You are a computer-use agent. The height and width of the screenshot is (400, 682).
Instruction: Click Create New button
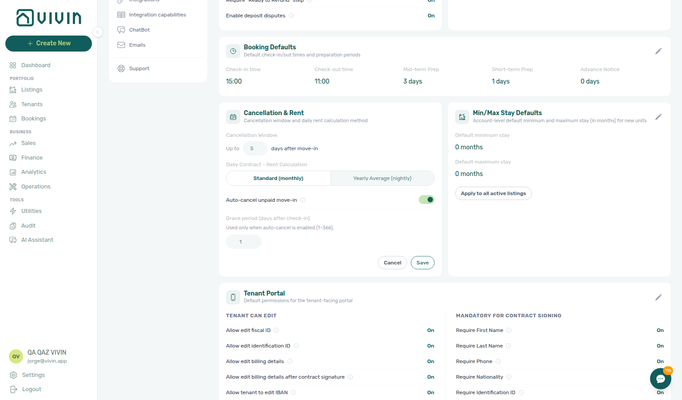(x=49, y=44)
